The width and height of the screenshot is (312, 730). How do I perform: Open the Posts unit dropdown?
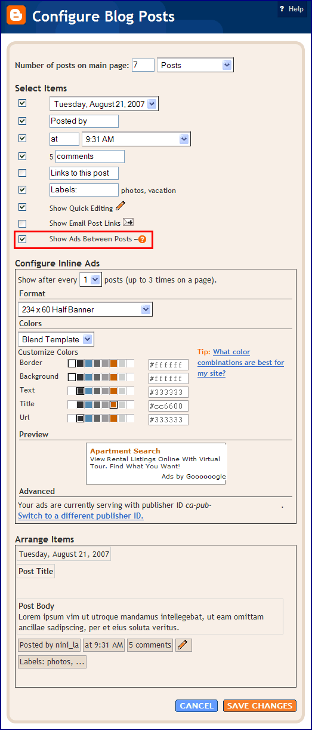point(195,65)
